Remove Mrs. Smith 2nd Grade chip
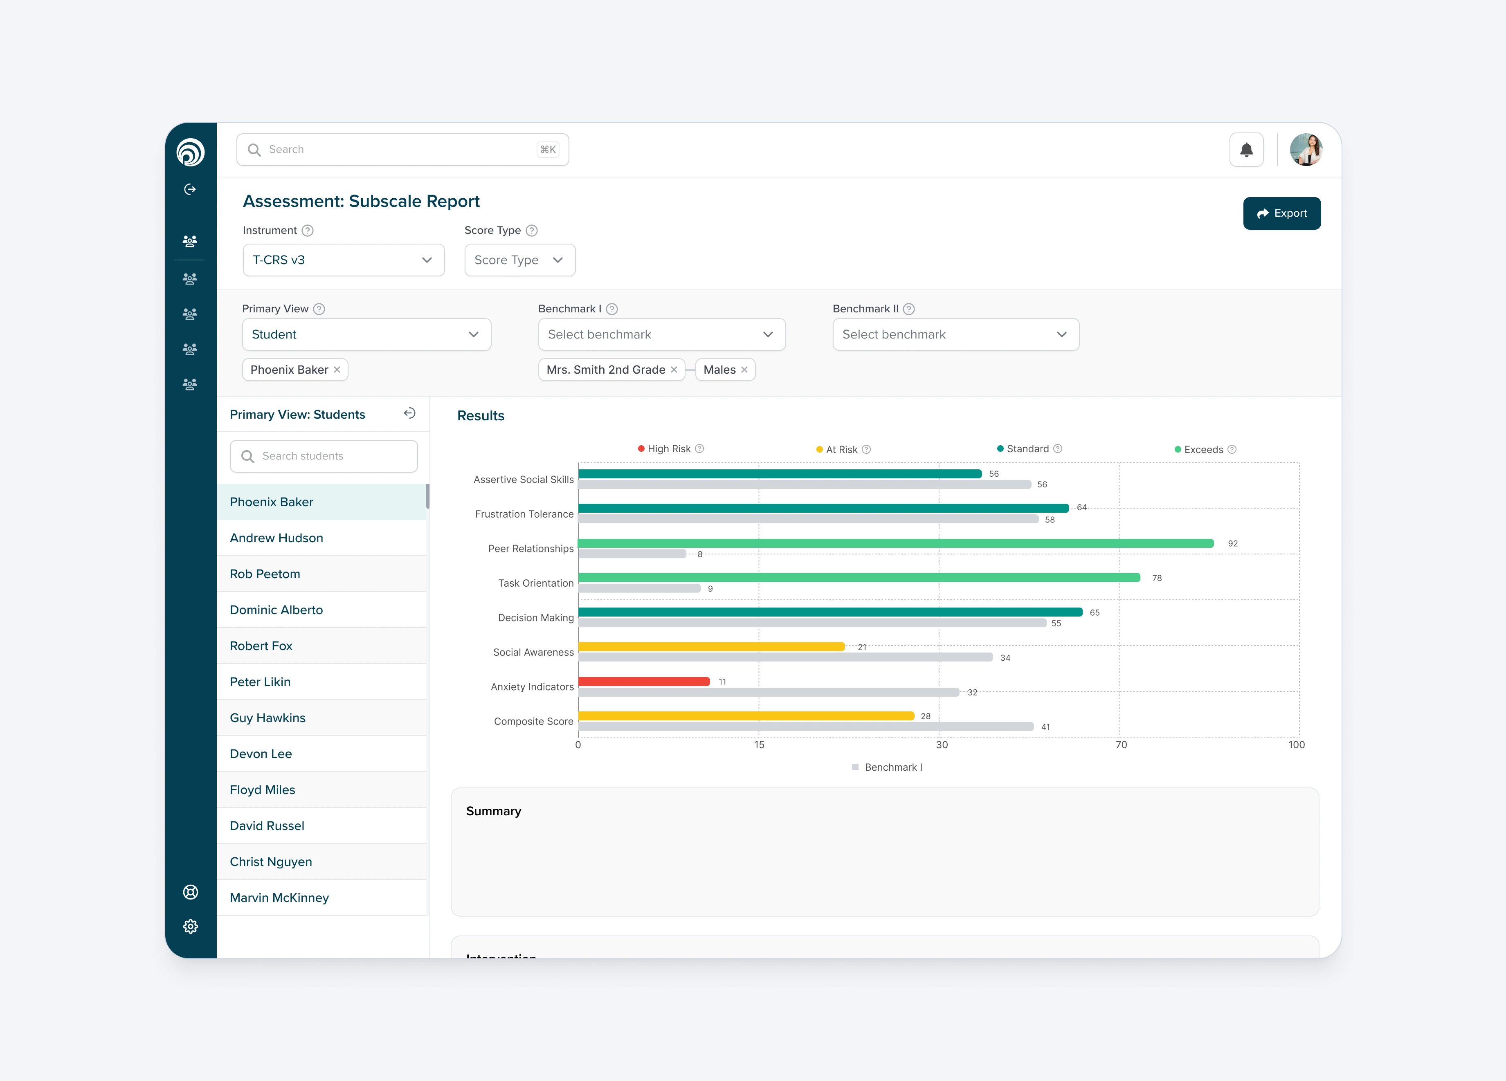Viewport: 1506px width, 1081px height. click(674, 370)
